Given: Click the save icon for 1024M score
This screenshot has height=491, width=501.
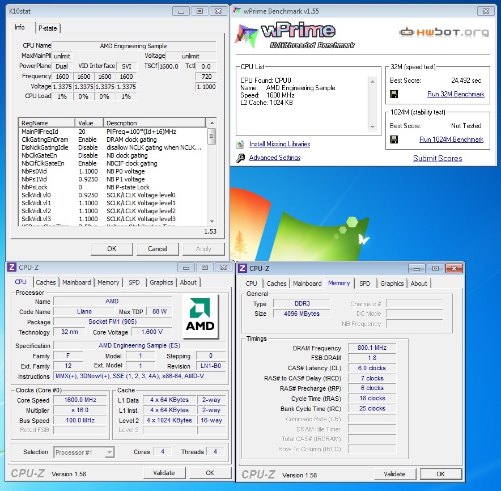Looking at the screenshot, I should (x=394, y=139).
